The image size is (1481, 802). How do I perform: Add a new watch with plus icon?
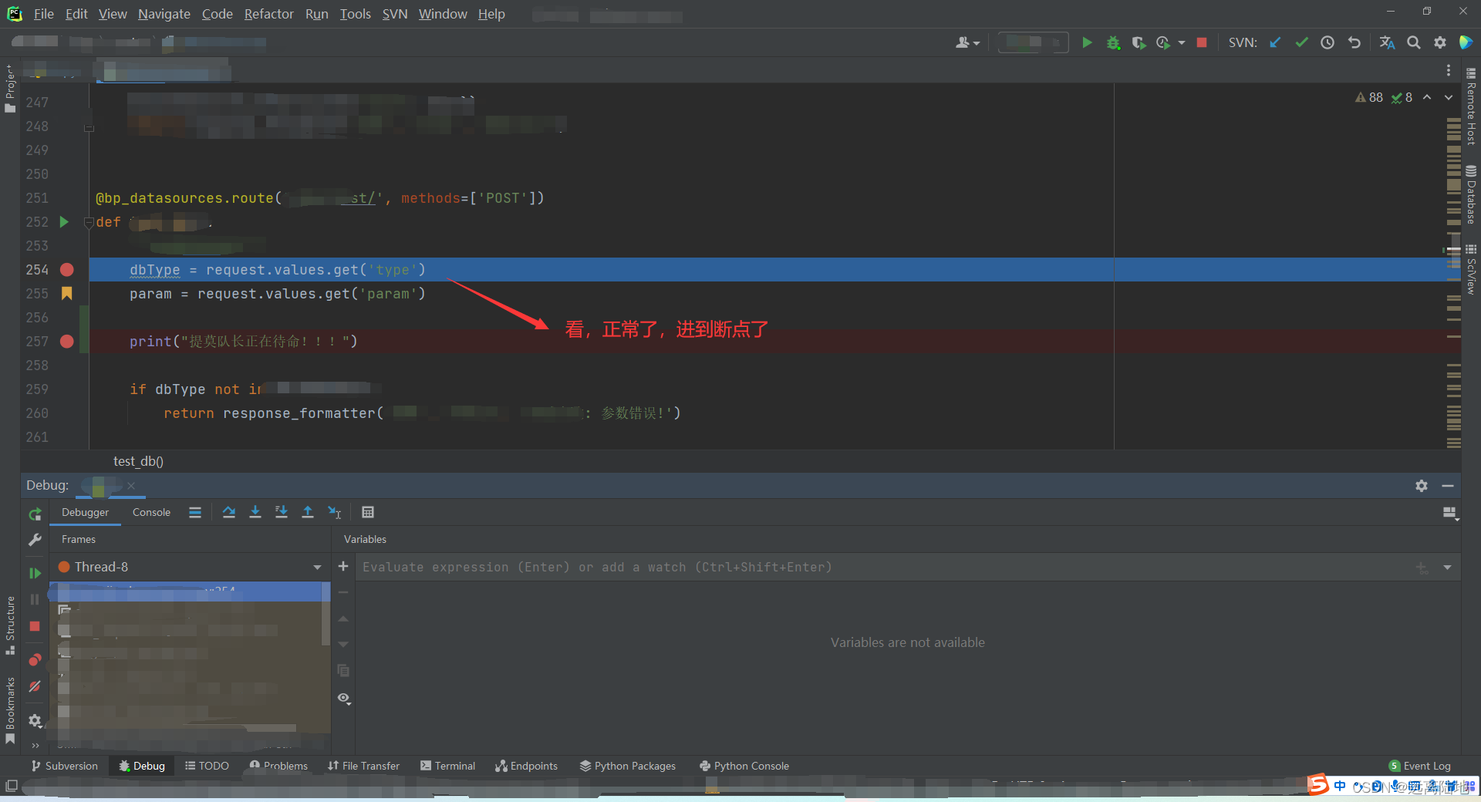click(343, 567)
